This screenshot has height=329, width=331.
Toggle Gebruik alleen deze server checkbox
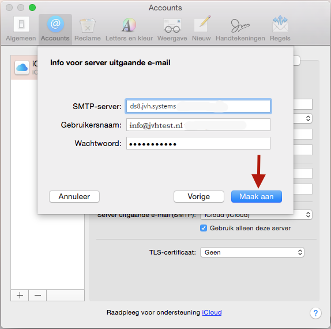[204, 228]
